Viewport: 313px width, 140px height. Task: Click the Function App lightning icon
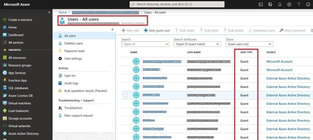pyautogui.click(x=5, y=80)
